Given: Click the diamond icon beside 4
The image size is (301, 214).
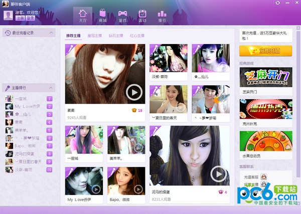Looking at the screenshot, I should click(x=221, y=192).
